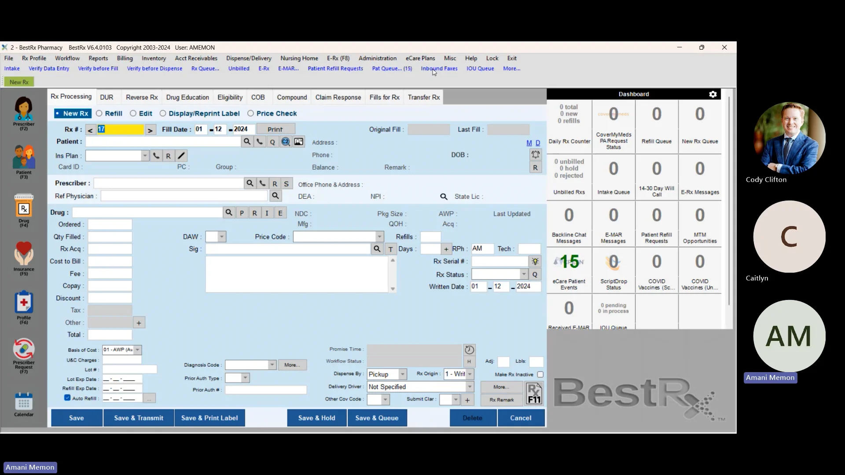Click the prescriber search magnifier icon
Screen dimensions: 845x475
[250, 183]
